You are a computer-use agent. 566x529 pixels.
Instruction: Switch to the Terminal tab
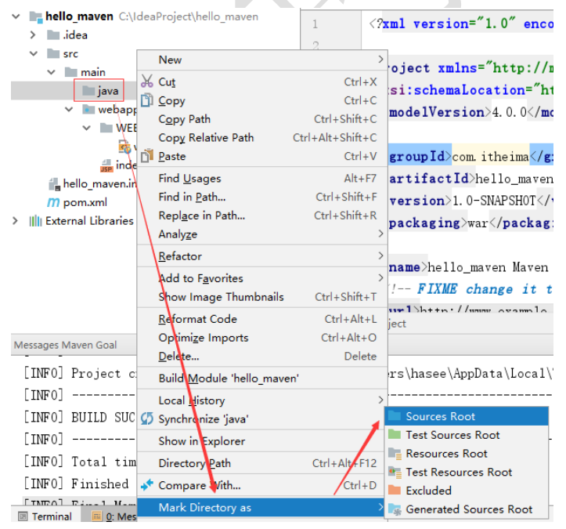pyautogui.click(x=45, y=516)
